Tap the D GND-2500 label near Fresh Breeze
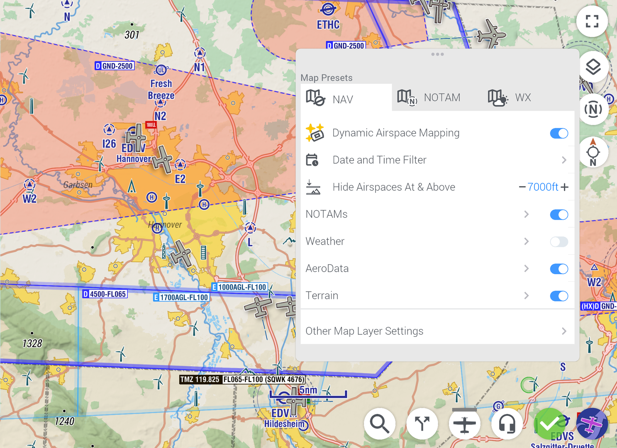617x448 pixels. 115,66
